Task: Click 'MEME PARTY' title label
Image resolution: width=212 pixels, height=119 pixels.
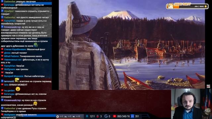Action: pyautogui.click(x=183, y=4)
